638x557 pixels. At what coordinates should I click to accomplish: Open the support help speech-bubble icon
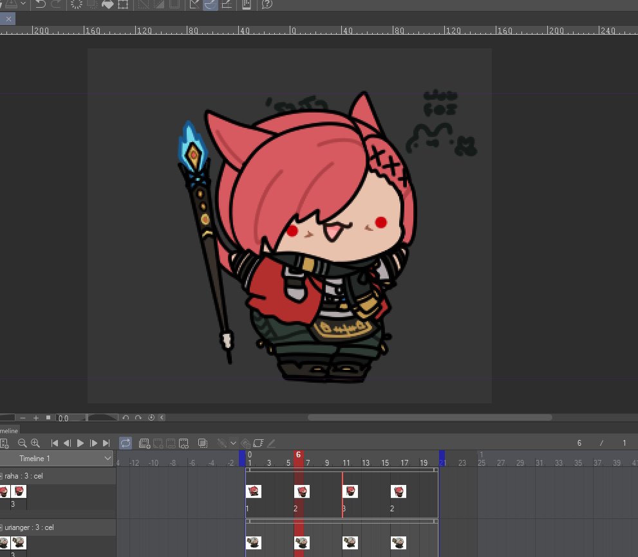tap(267, 4)
